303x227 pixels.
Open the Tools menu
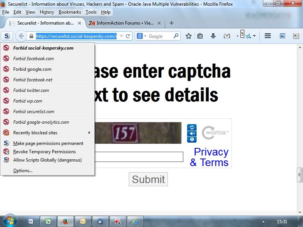tap(91, 12)
